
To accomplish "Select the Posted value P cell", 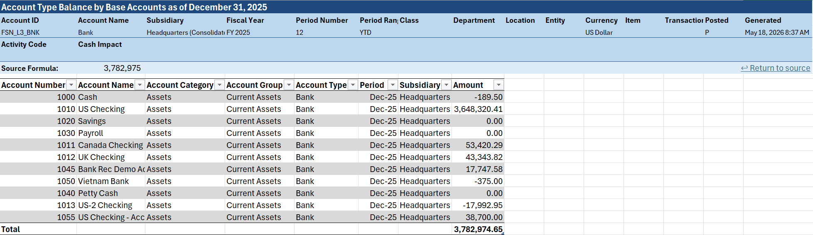I will (x=723, y=32).
